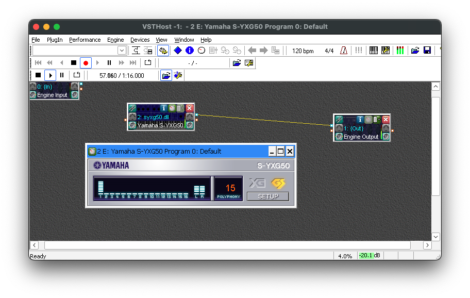The height and width of the screenshot is (298, 470).
Task: Open the Devices menu
Action: click(x=140, y=40)
